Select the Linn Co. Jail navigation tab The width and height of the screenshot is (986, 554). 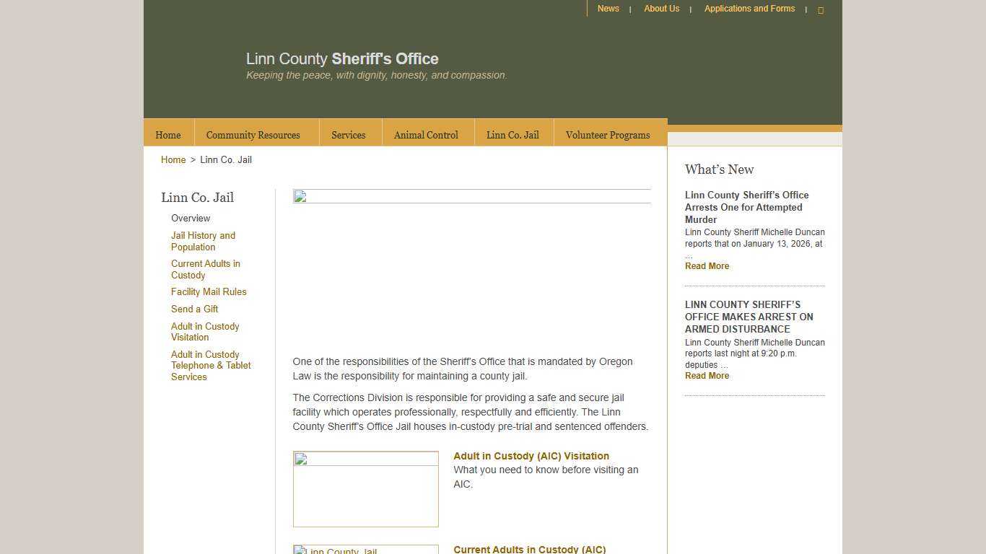click(x=512, y=134)
